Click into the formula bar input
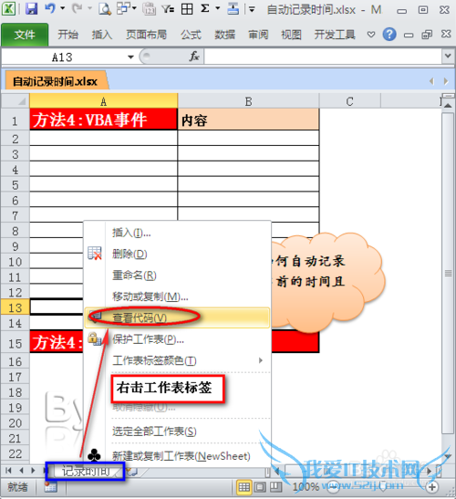Viewport: 456px width, 499px height. coord(323,57)
